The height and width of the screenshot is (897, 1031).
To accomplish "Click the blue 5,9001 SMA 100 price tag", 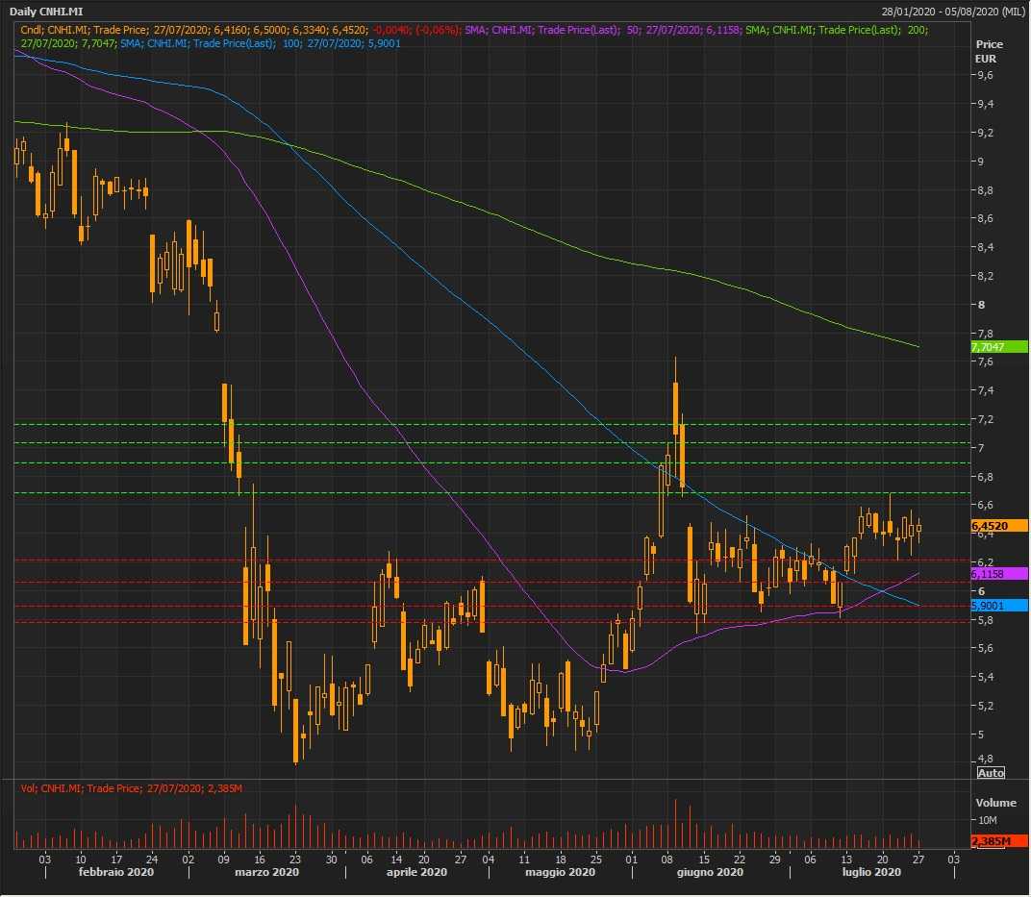I will (999, 606).
